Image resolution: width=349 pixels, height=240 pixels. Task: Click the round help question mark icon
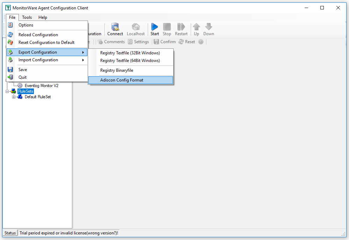(201, 42)
